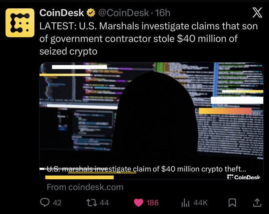Click the 44K views count
The width and height of the screenshot is (269, 214).
coord(201,203)
